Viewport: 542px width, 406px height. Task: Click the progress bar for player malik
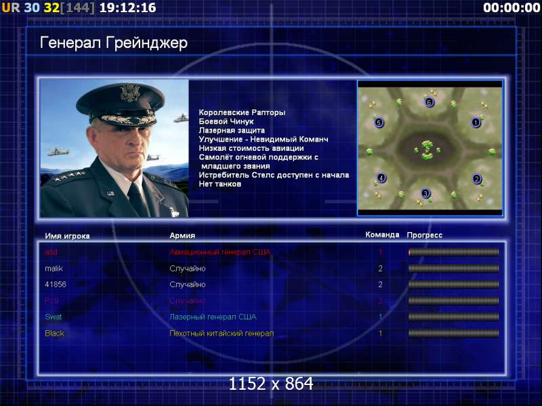(x=453, y=268)
